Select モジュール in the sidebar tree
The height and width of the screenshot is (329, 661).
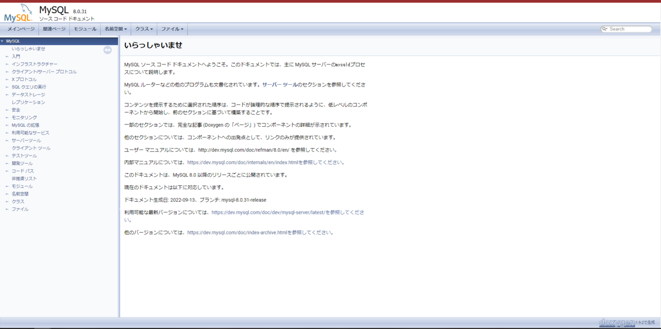tap(23, 186)
